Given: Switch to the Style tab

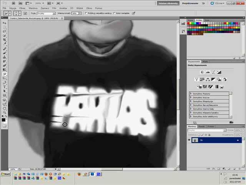Looking at the screenshot, I should [x=207, y=20].
